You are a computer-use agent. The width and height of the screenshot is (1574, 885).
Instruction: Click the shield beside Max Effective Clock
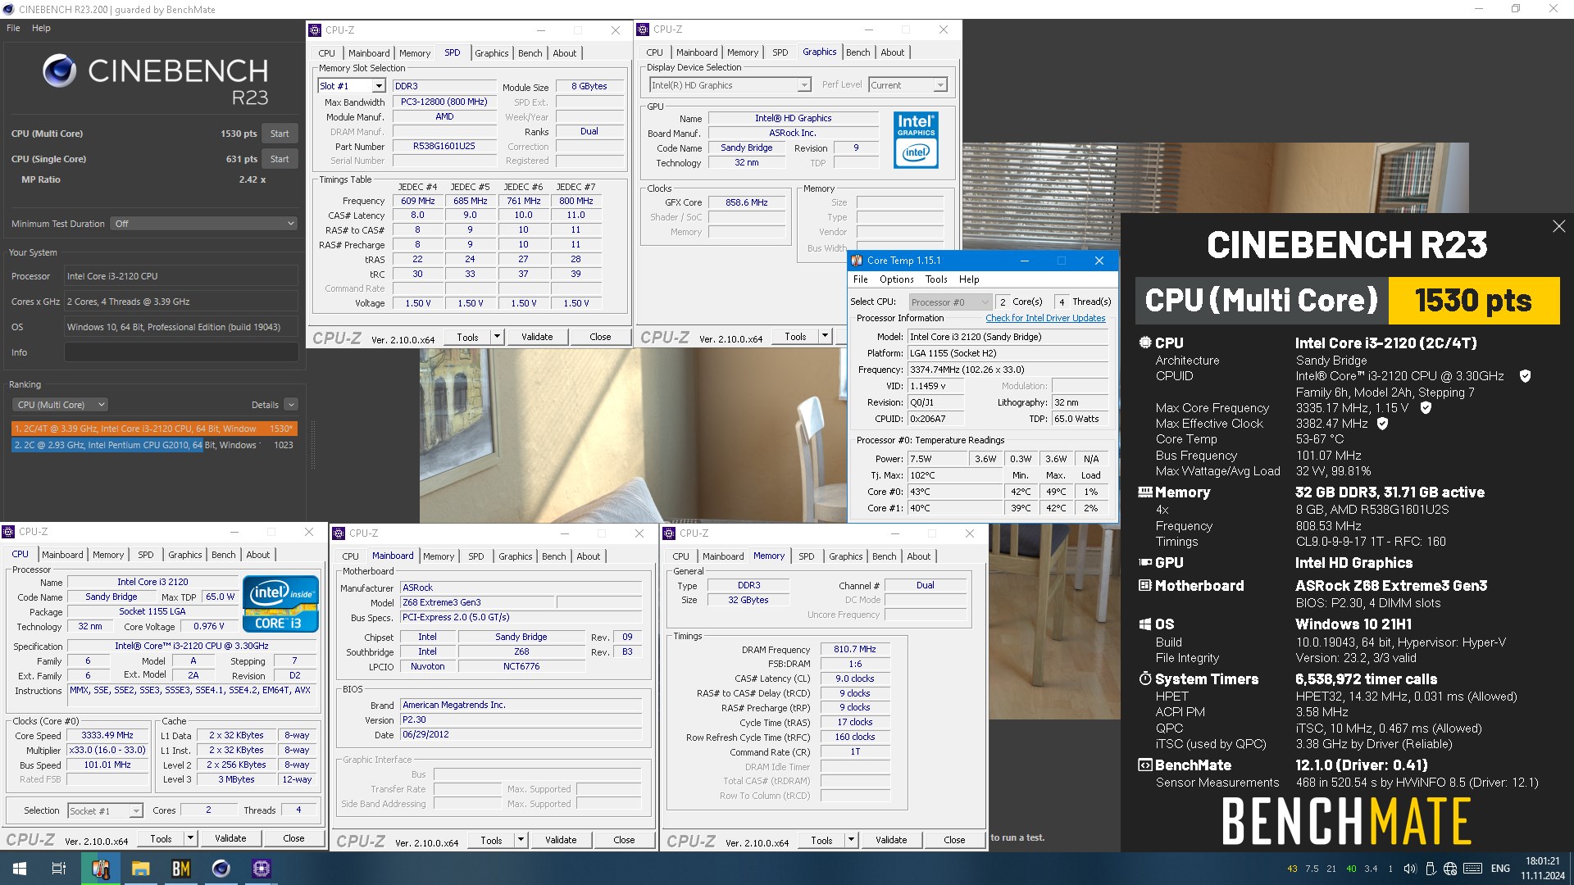click(x=1382, y=424)
